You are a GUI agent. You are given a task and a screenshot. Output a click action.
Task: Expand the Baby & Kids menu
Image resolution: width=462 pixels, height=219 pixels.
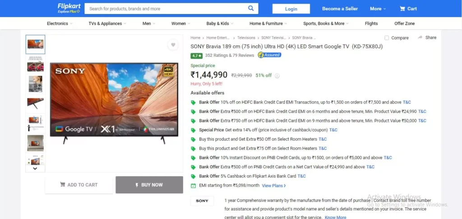click(220, 23)
